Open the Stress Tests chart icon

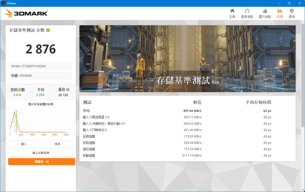pyautogui.click(x=265, y=11)
